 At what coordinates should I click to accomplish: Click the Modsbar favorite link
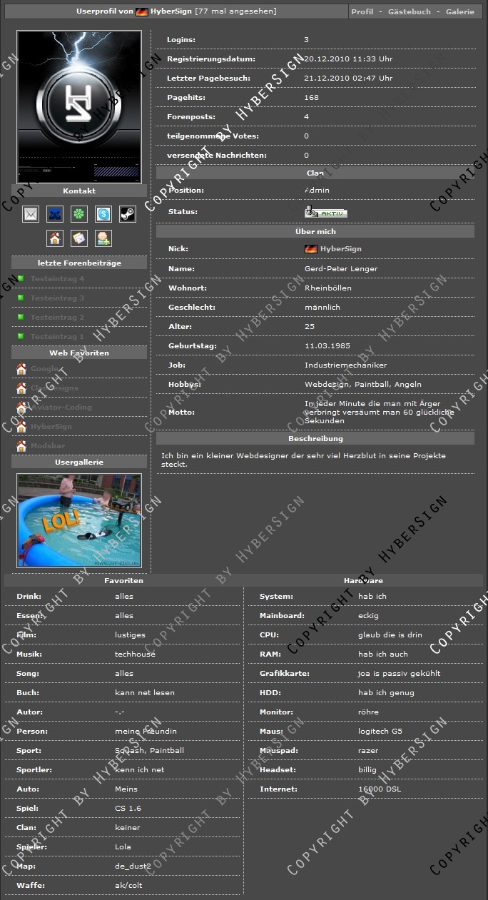point(48,446)
